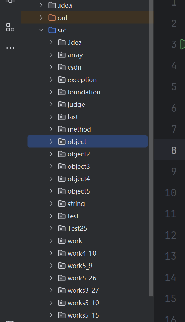Select the csdn package
The image size is (185, 322).
point(75,67)
